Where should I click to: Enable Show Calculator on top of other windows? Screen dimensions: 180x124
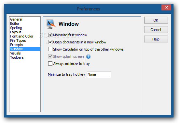[x=50, y=49]
